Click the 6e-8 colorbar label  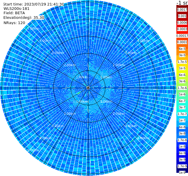(182, 127)
